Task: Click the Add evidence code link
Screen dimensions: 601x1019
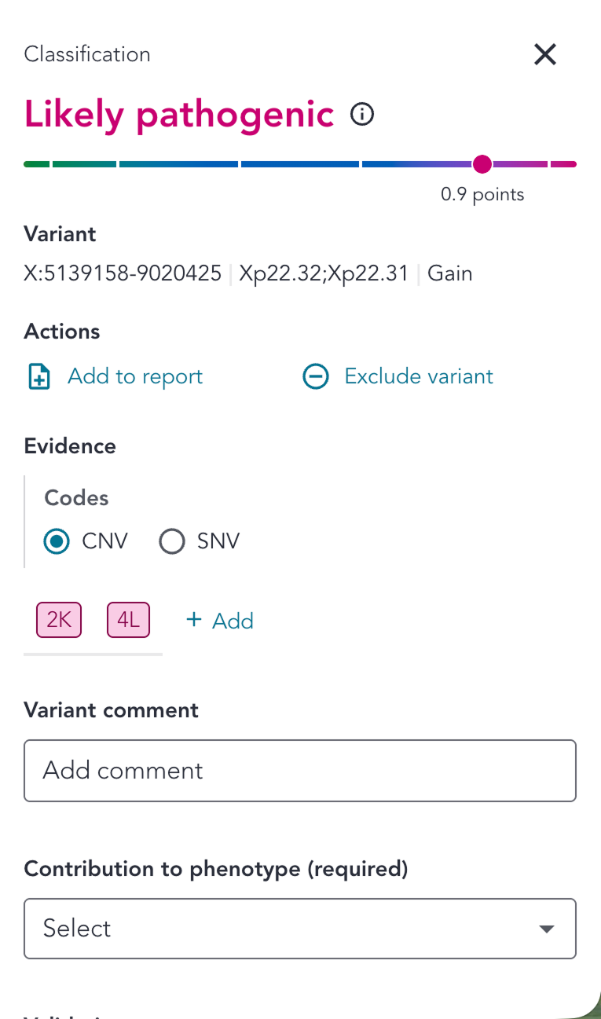Action: tap(220, 621)
